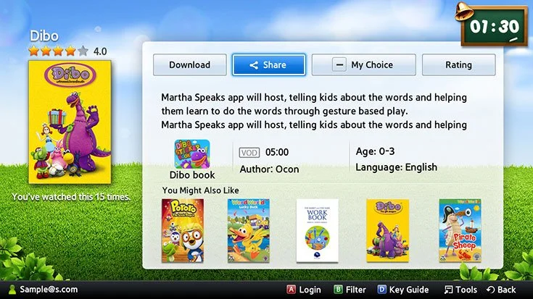533x299 pixels.
Task: Click the Dibo title heading
Action: click(x=44, y=35)
